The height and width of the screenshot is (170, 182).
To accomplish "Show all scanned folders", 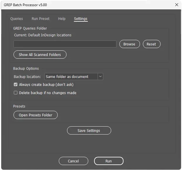I will tap(40, 55).
